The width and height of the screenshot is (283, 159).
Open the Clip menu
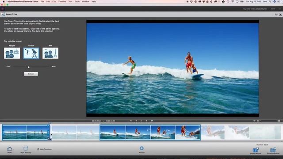coord(54,1)
